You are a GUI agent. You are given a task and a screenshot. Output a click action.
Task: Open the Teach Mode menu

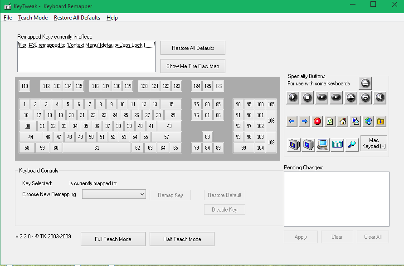33,18
